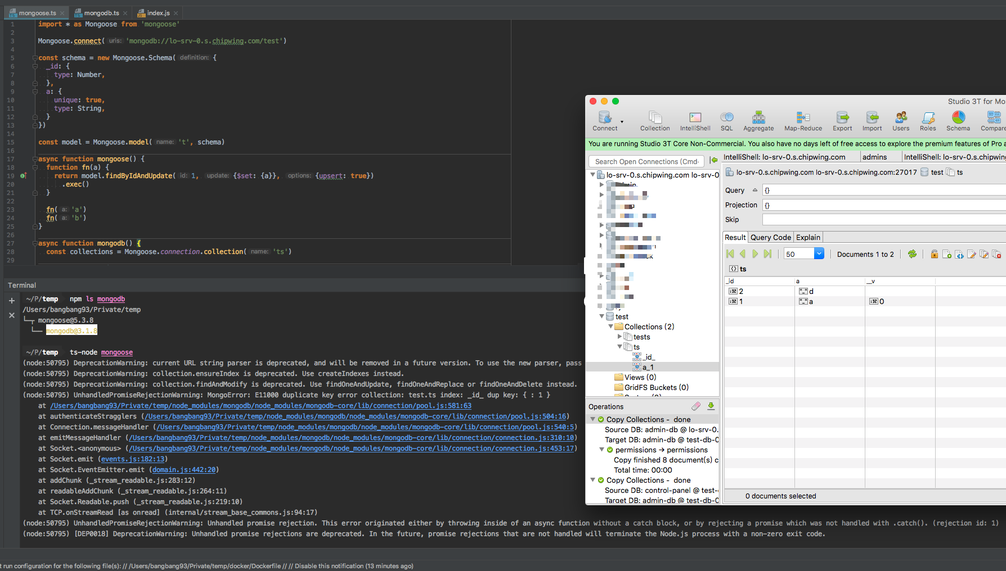Refresh query results with the green arrows icon
The height and width of the screenshot is (571, 1006).
[912, 253]
